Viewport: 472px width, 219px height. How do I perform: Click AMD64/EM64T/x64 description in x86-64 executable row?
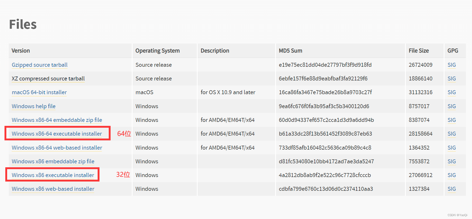228,134
